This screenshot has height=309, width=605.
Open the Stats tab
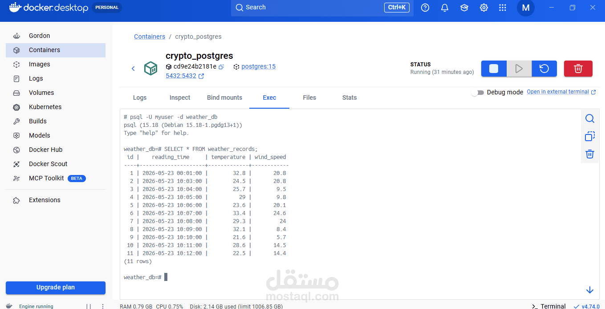(x=349, y=98)
